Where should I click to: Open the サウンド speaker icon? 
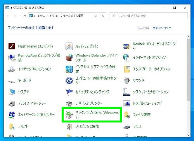click(x=126, y=80)
